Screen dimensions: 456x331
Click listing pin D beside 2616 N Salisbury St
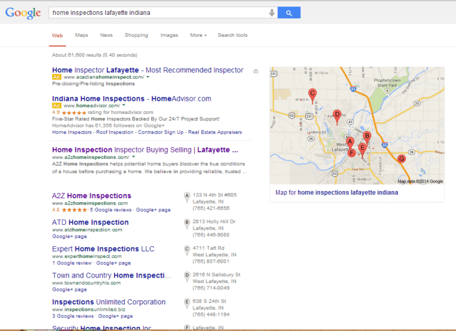(187, 277)
